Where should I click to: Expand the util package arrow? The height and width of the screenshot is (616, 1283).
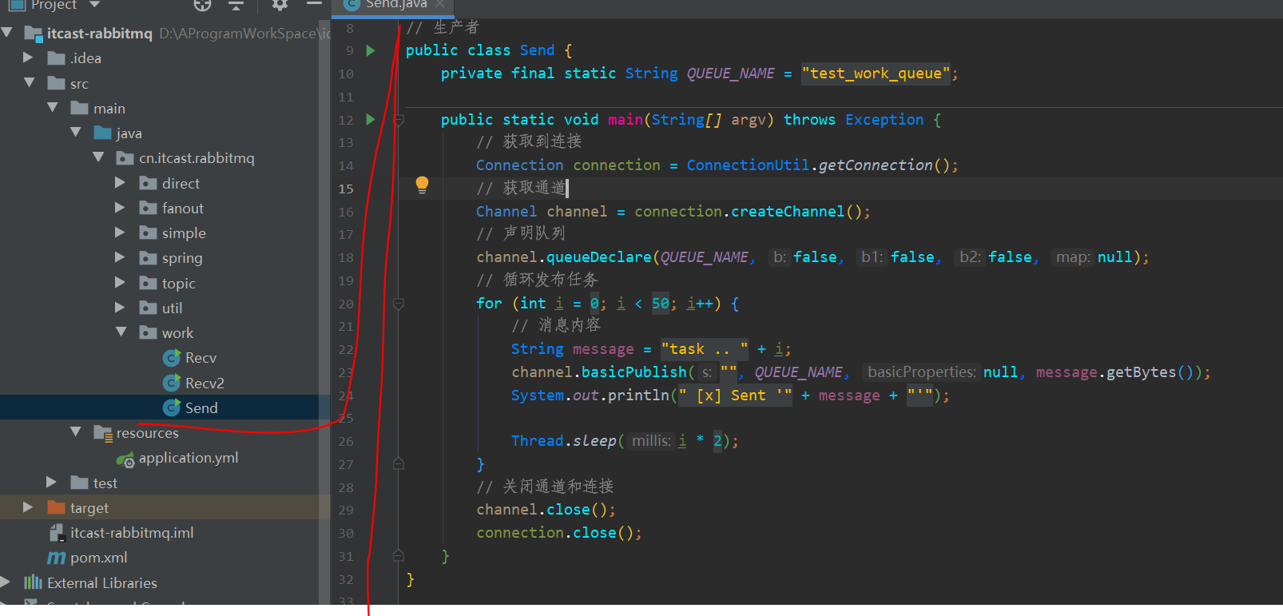pyautogui.click(x=121, y=308)
